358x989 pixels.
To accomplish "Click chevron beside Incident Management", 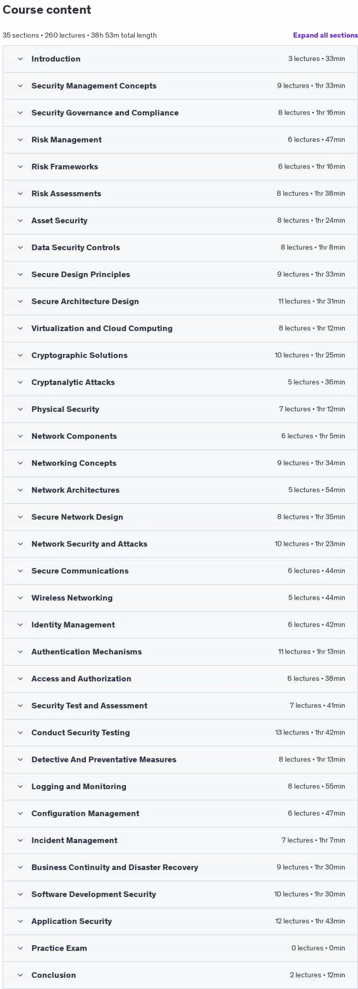I will pos(20,841).
